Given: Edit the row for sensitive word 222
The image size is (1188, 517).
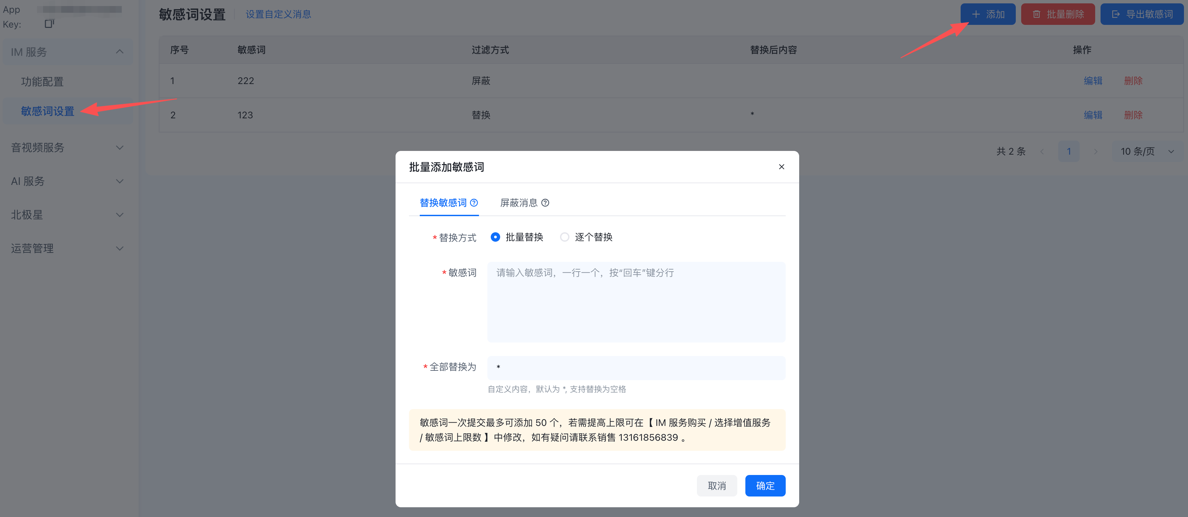Looking at the screenshot, I should pos(1092,81).
